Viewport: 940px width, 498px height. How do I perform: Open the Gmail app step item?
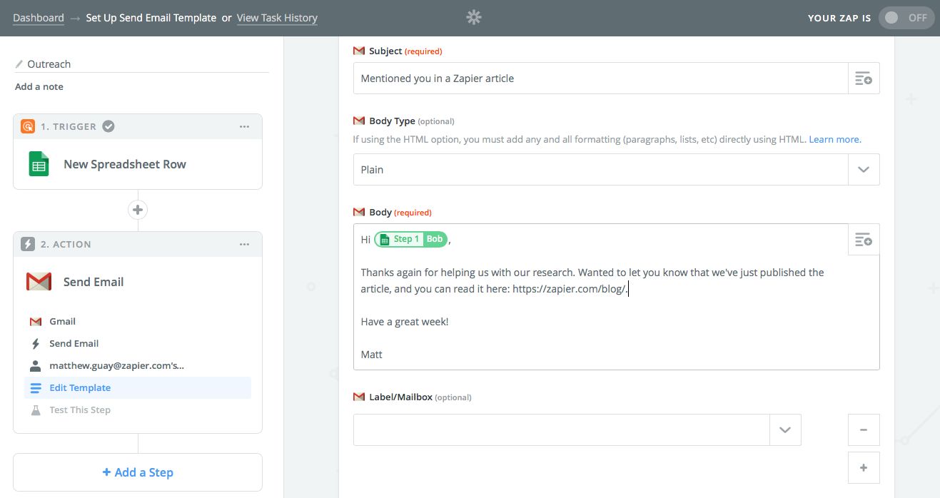(x=63, y=322)
